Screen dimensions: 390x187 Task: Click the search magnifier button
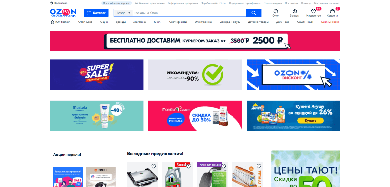[x=253, y=13]
